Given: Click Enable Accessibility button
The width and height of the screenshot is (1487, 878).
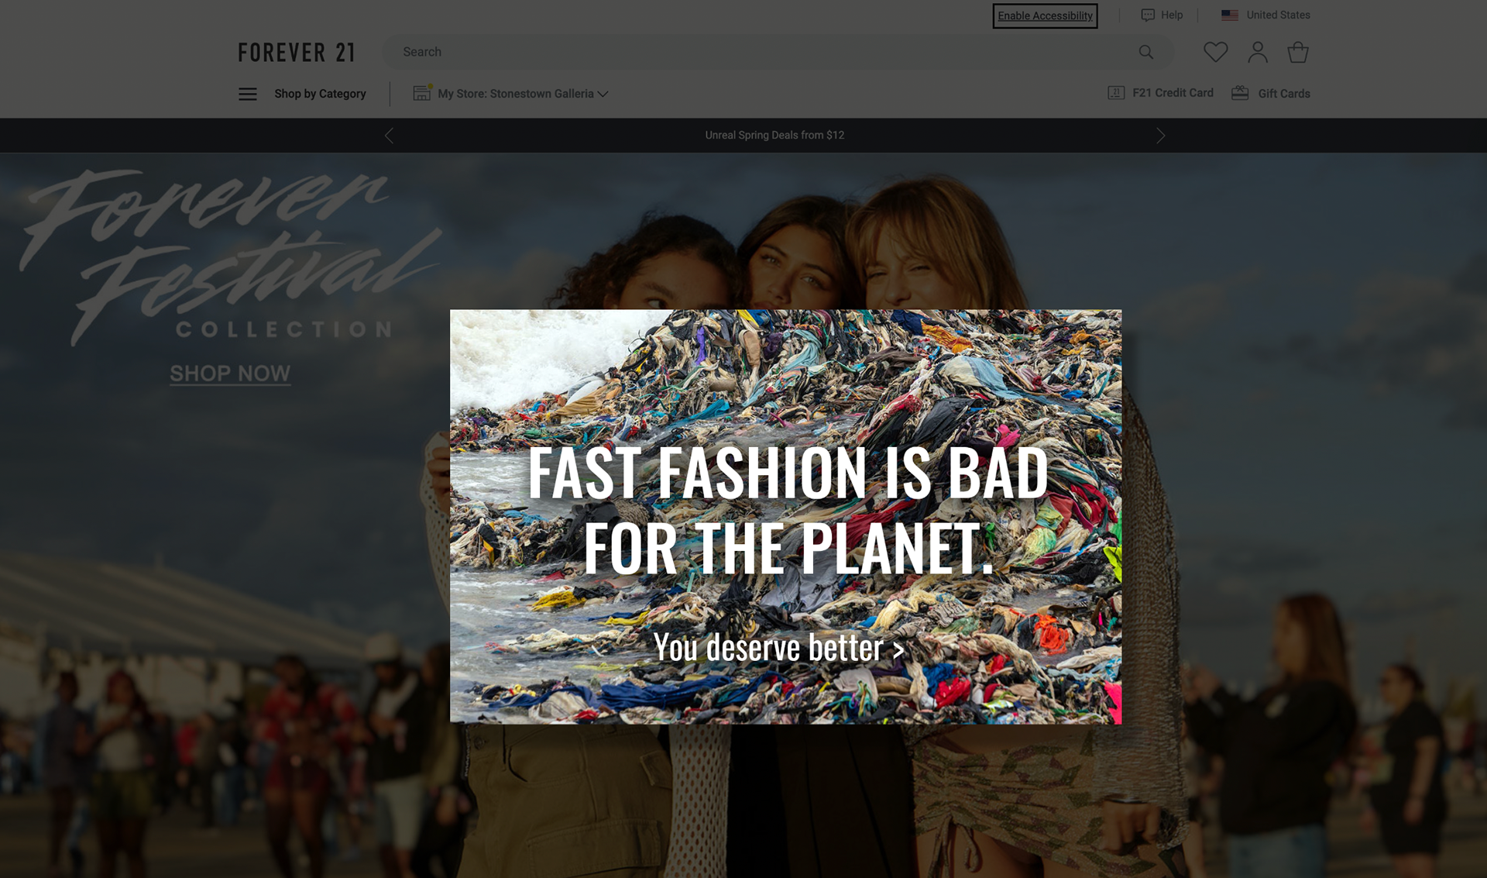Looking at the screenshot, I should (1045, 15).
